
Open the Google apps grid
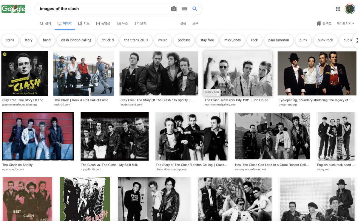pos(338,9)
